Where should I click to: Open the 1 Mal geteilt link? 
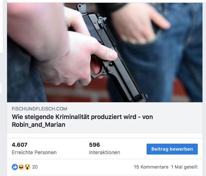click(185, 167)
